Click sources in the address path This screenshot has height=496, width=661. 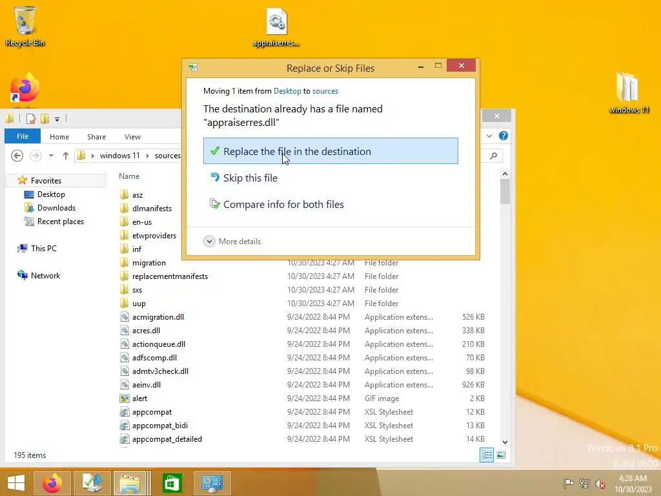[167, 156]
